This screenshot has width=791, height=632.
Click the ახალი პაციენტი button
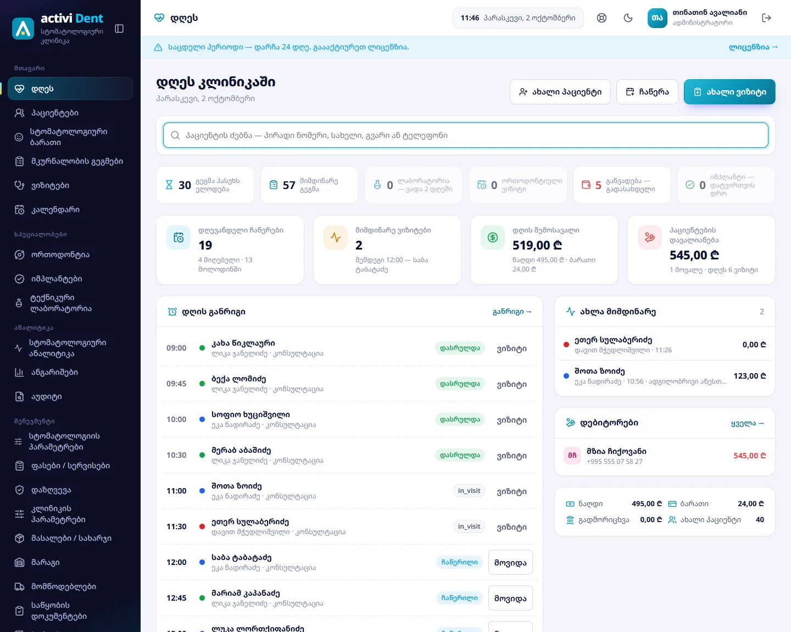coord(560,92)
